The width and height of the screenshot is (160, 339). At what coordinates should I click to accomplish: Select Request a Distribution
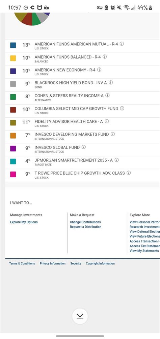pos(85,227)
